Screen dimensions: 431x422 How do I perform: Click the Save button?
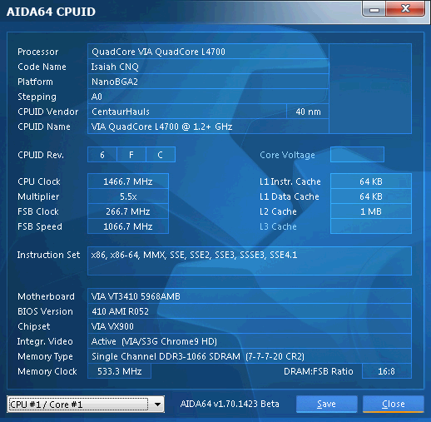click(x=326, y=404)
